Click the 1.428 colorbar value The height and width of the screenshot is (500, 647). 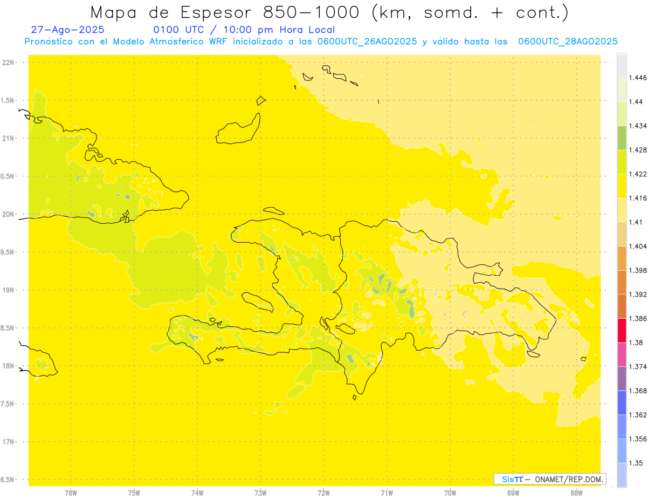638,150
